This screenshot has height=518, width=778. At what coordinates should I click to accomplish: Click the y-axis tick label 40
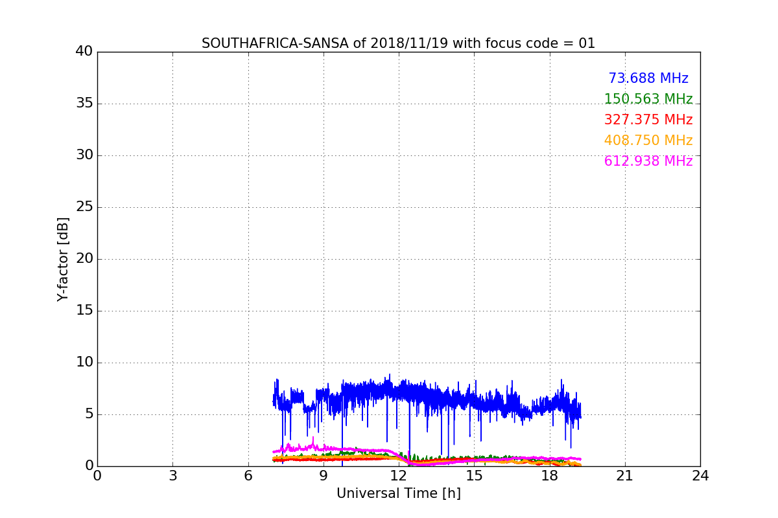tap(84, 52)
